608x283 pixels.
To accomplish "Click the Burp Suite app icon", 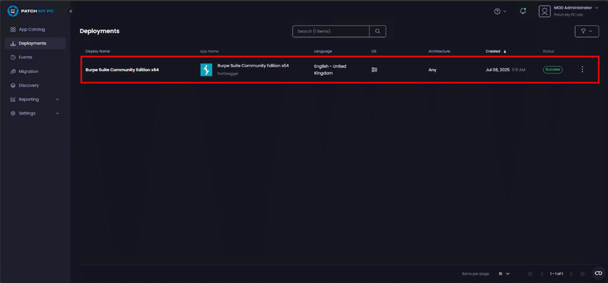I will point(206,70).
